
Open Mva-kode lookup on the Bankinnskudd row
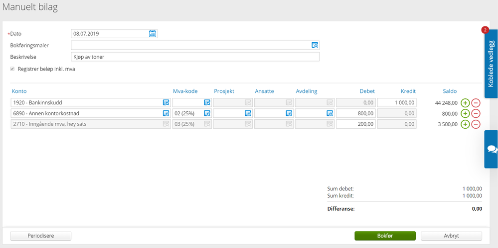tap(207, 102)
